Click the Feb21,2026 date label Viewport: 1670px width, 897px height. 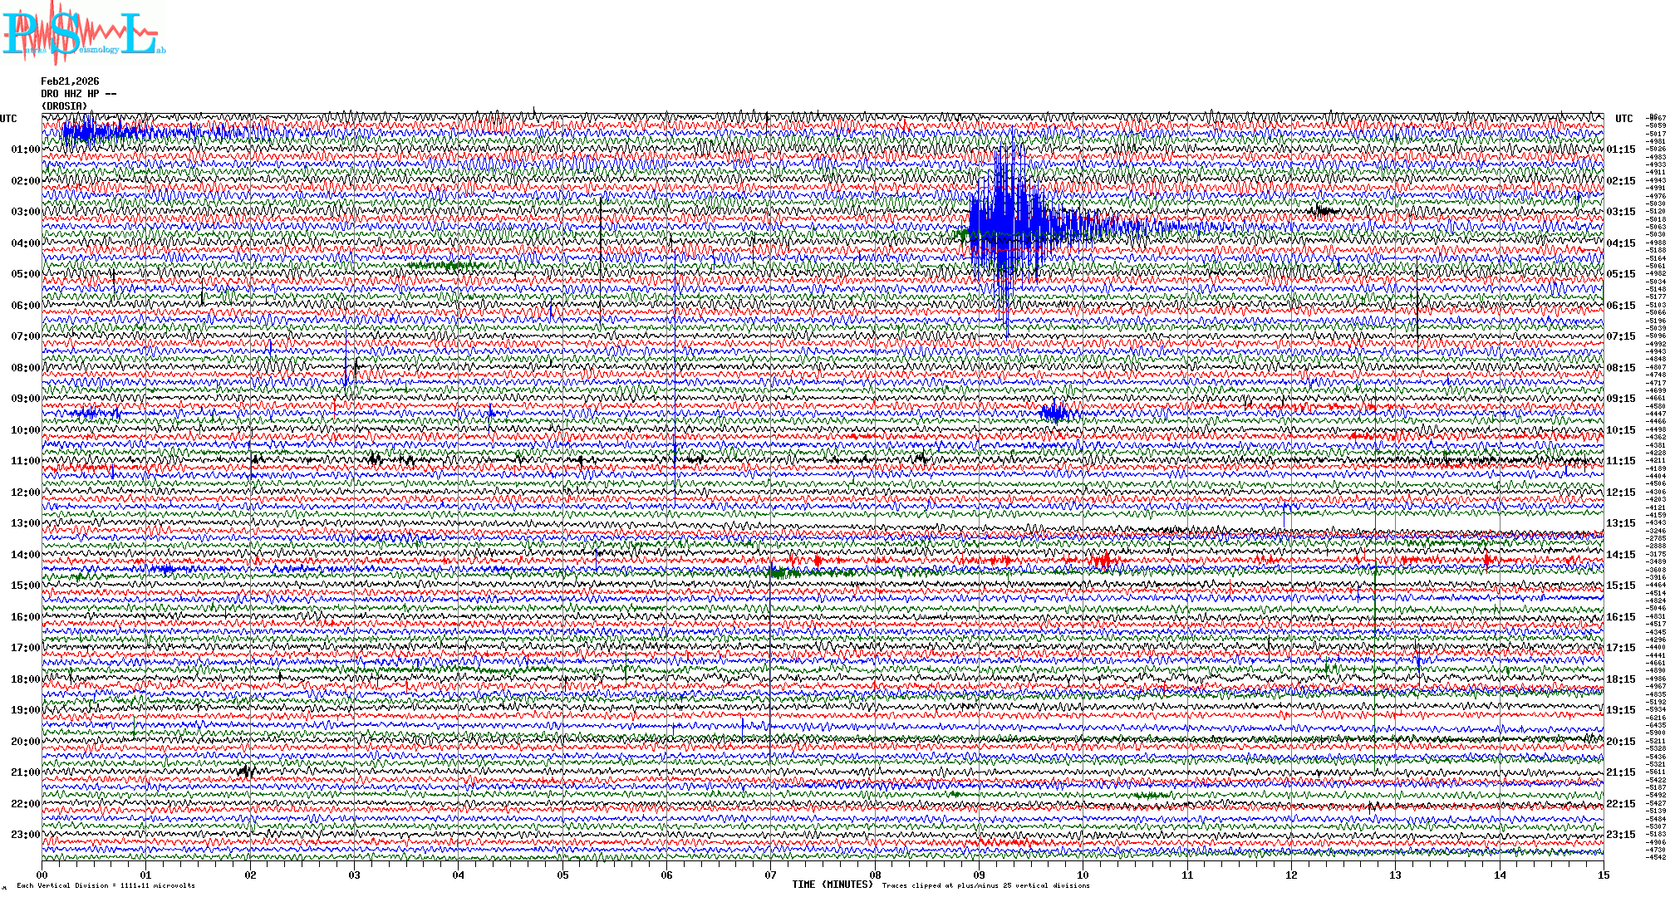[x=70, y=81]
